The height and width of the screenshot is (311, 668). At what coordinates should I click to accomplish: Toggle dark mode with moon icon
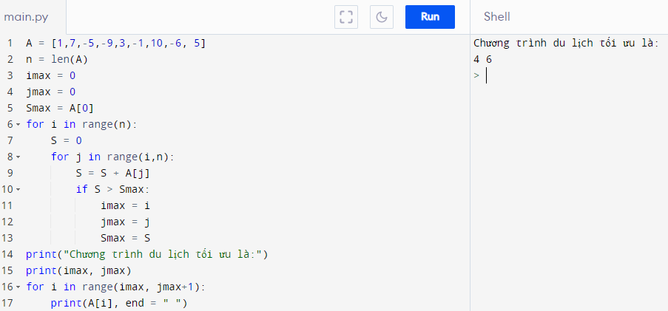382,17
